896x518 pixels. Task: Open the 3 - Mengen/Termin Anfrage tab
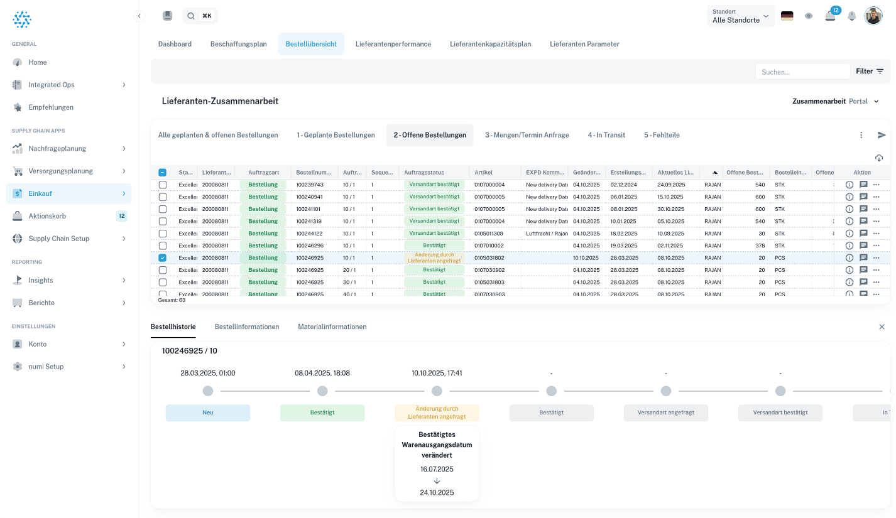coord(527,135)
